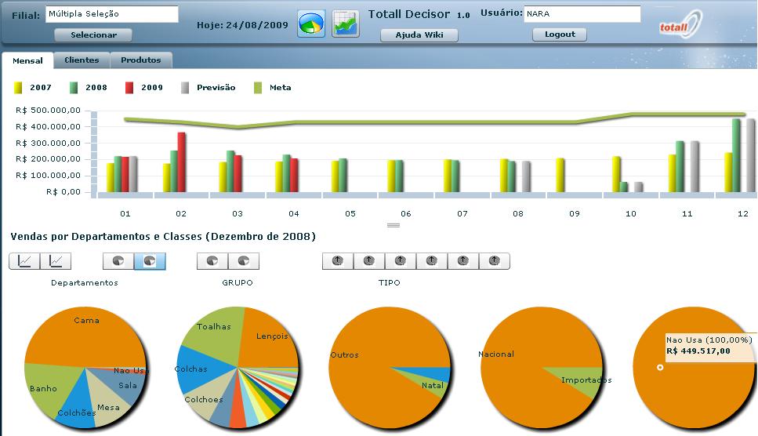
Task: Click the Totall logo
Action: point(680,25)
